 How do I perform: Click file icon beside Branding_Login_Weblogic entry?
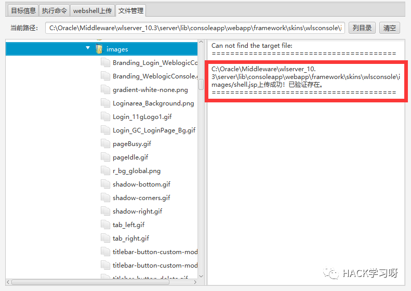click(x=105, y=62)
